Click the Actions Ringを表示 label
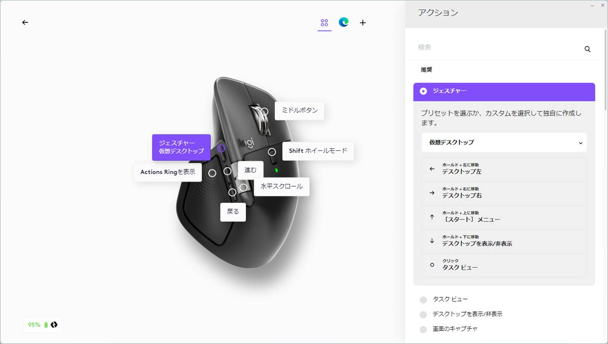608x344 pixels. 168,172
